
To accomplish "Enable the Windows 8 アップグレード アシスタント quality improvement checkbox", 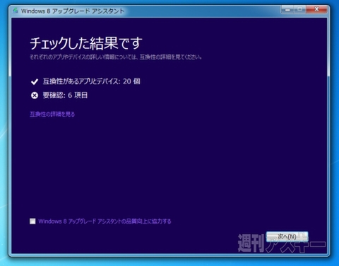I will 32,221.
